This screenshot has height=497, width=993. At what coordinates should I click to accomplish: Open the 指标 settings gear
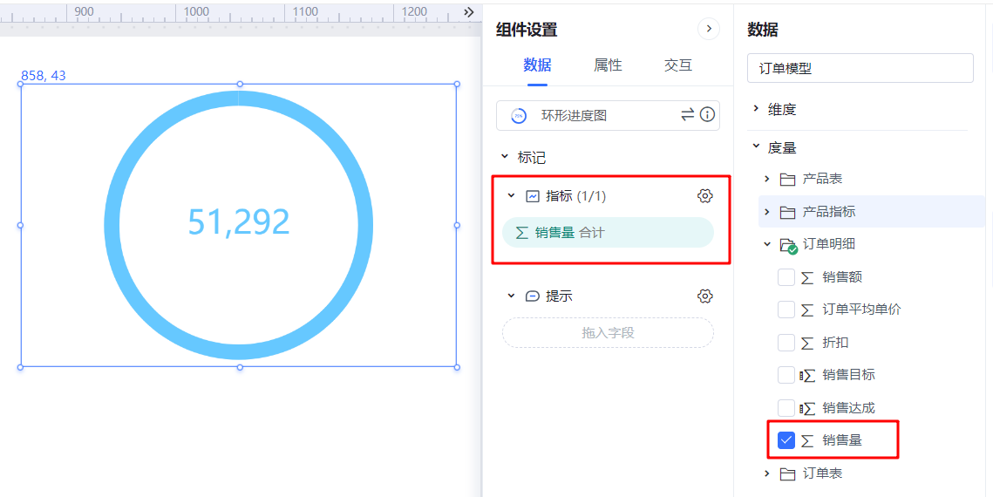[704, 196]
